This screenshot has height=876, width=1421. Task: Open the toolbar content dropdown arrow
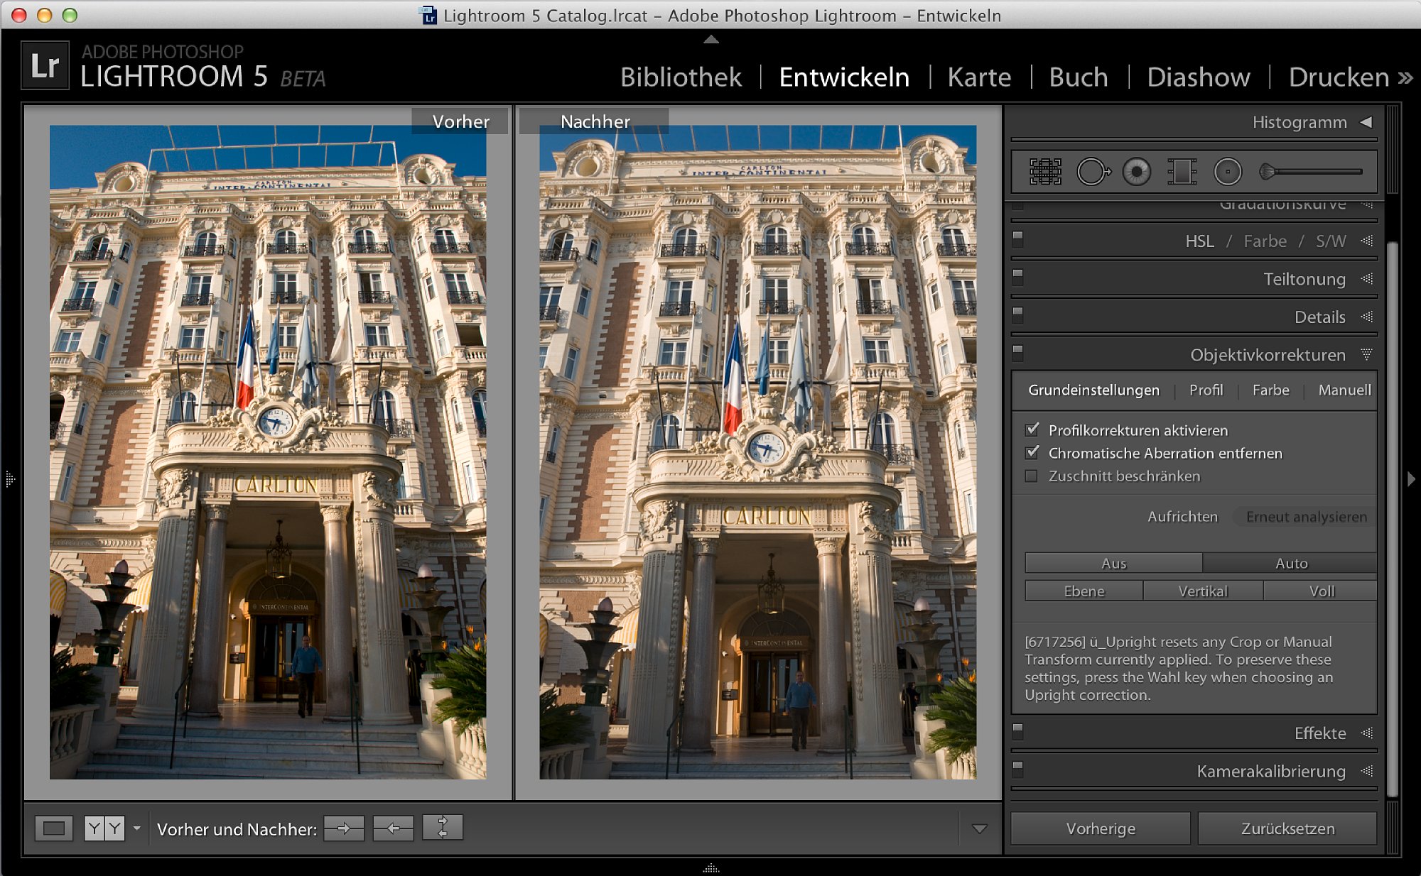(979, 828)
